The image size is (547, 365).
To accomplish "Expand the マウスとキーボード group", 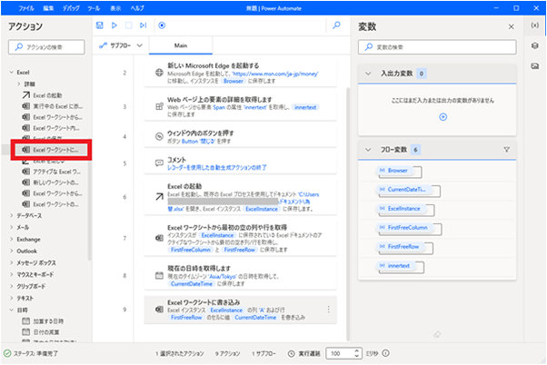I will (12, 274).
